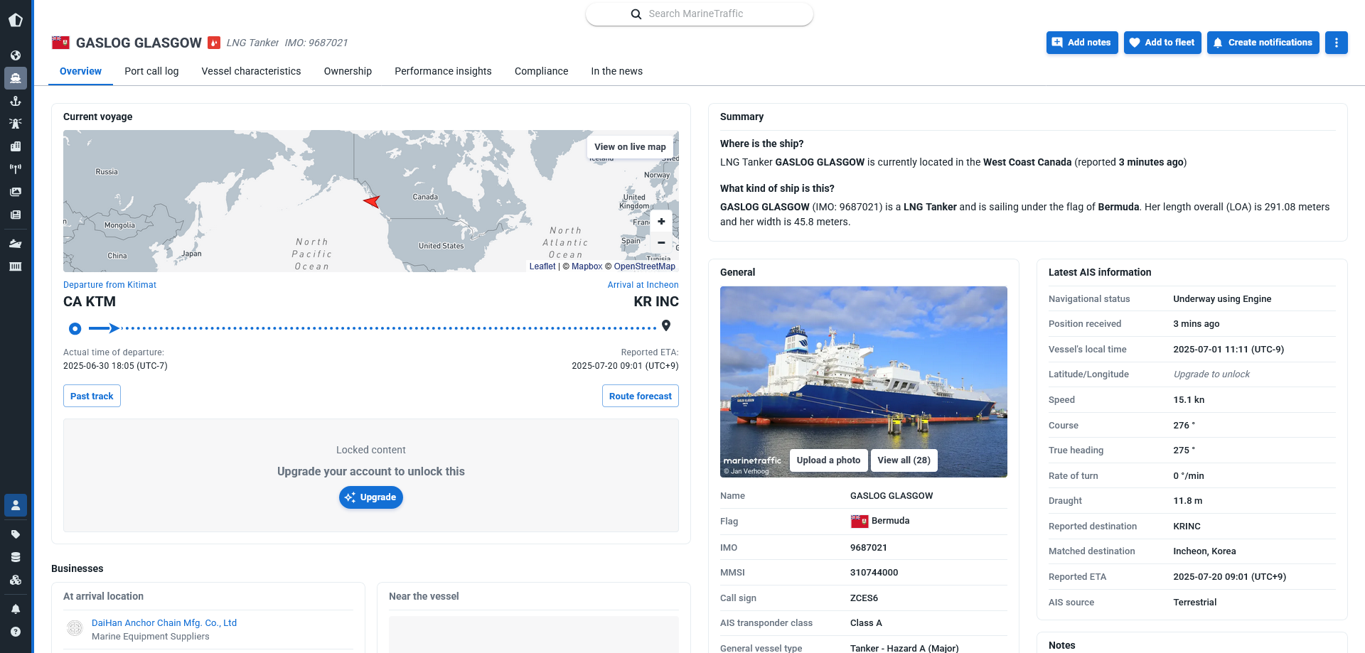1365x653 pixels.
Task: Open the ports anchor icon in sidebar
Action: pos(16,101)
